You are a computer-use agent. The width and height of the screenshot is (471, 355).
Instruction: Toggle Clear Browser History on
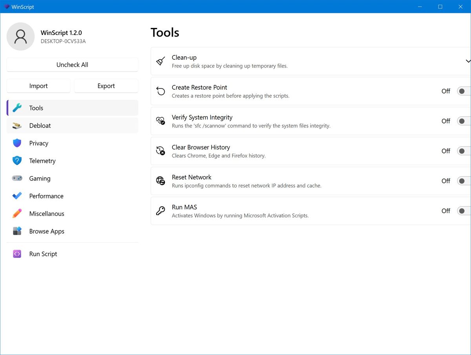464,151
